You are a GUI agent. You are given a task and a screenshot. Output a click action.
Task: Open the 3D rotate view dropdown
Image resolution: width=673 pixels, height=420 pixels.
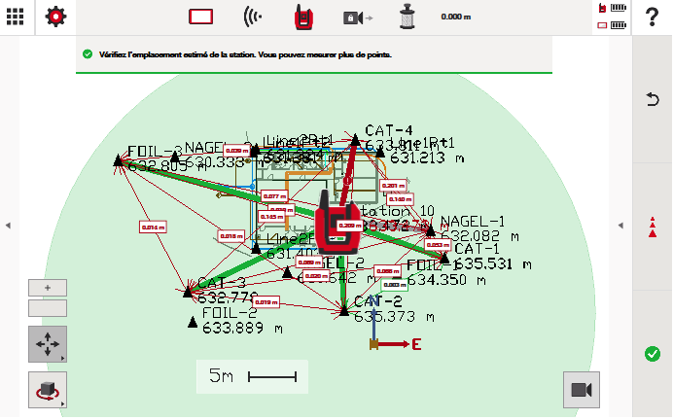tap(48, 390)
